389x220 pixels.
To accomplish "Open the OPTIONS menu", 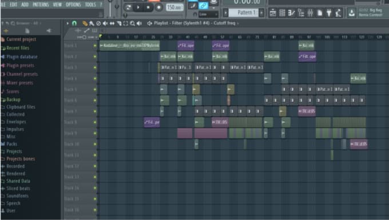I will coord(73,5).
